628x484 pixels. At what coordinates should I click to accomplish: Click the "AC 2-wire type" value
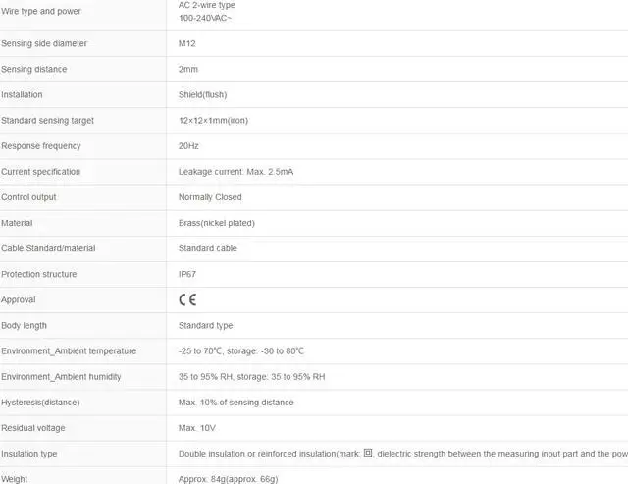click(x=207, y=6)
